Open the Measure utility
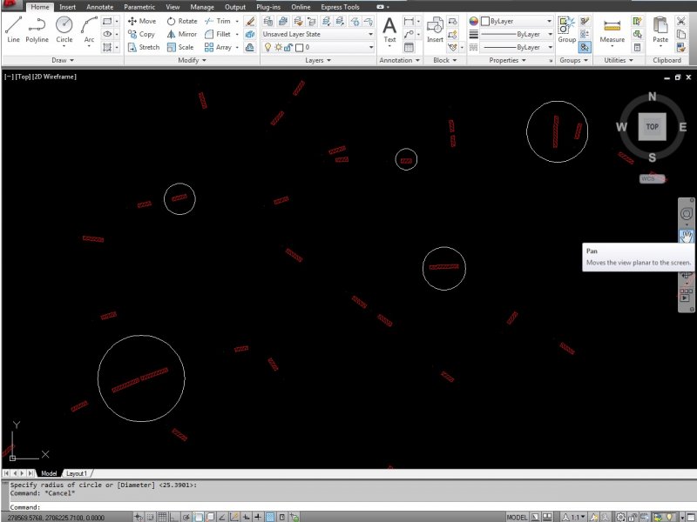Screen dimensions: 697x522 click(612, 28)
